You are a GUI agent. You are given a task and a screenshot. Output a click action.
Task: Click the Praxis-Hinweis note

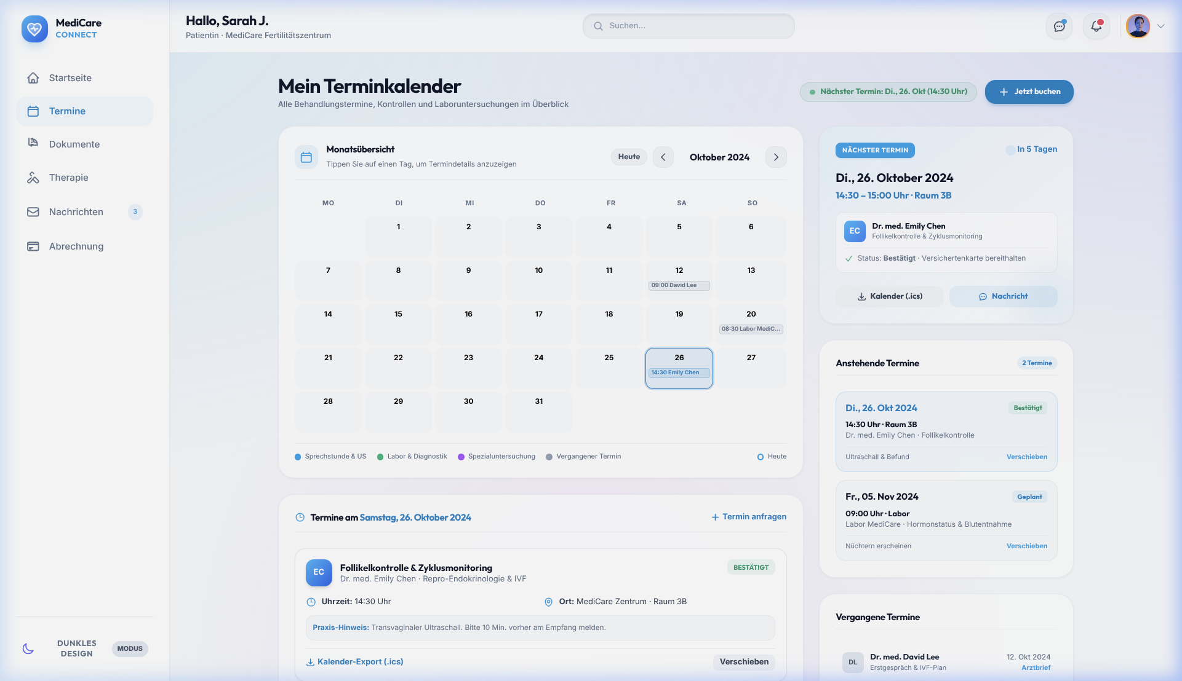pyautogui.click(x=540, y=628)
